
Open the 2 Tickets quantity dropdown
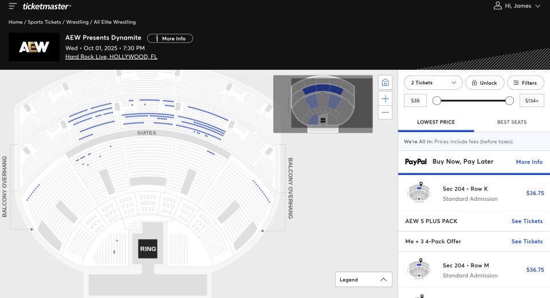[433, 83]
